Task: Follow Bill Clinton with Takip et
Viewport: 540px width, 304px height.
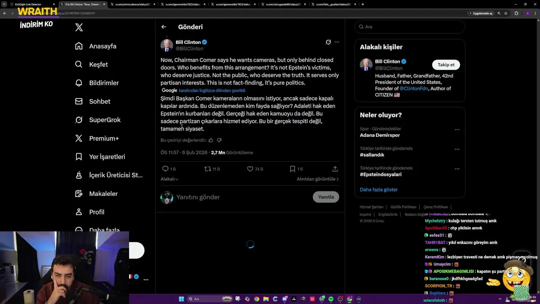Action: 446,65
